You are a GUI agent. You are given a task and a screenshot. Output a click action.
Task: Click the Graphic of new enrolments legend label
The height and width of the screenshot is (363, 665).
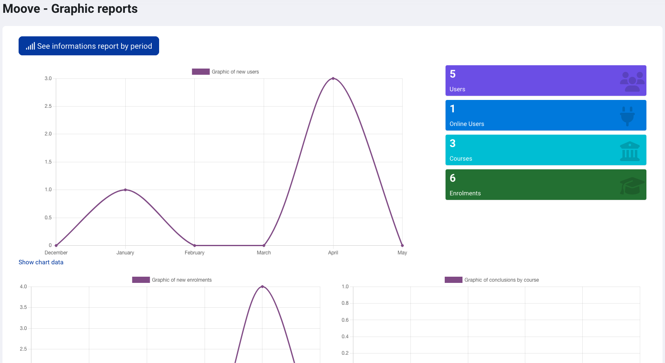click(182, 280)
